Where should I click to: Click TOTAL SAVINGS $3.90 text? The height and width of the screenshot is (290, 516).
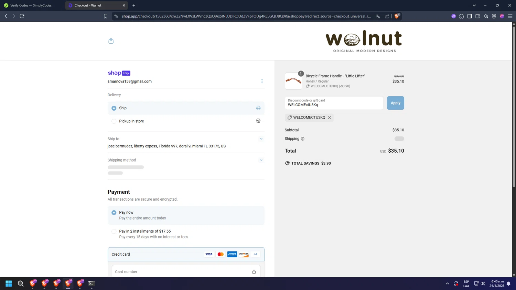click(x=311, y=163)
